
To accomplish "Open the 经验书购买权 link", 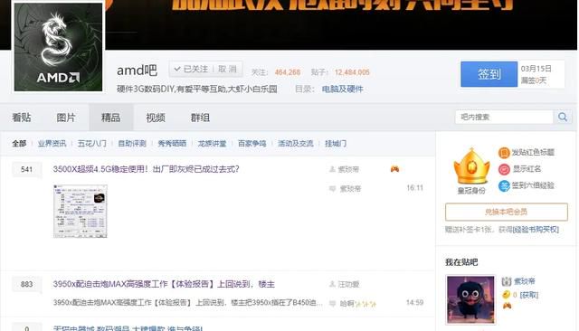I will (536, 230).
